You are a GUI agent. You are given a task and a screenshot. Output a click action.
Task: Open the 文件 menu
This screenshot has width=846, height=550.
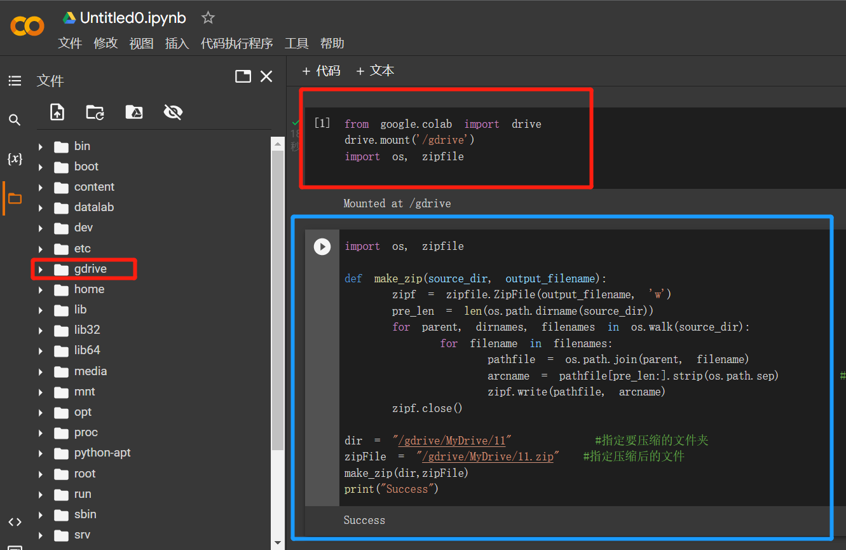[70, 43]
